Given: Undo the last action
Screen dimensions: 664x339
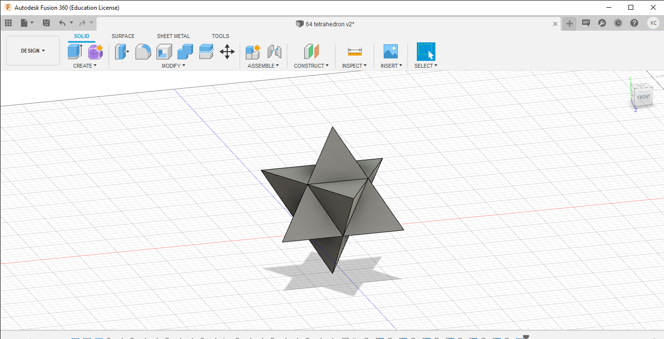Looking at the screenshot, I should (63, 23).
